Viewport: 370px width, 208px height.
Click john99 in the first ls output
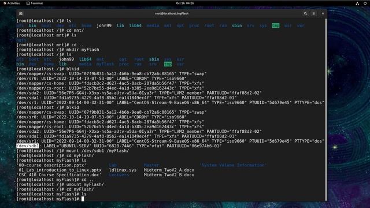click(x=104, y=25)
